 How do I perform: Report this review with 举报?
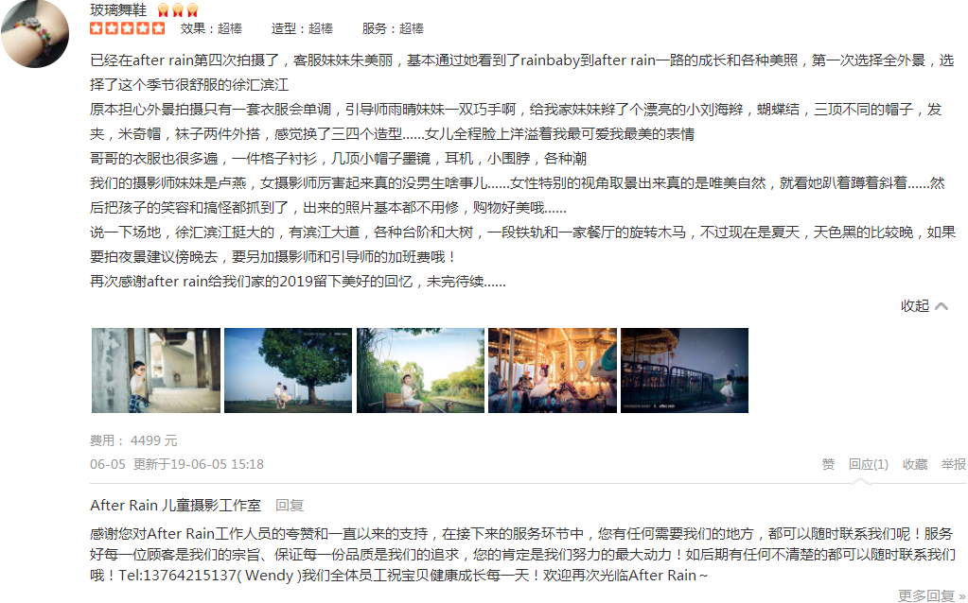[x=953, y=464]
